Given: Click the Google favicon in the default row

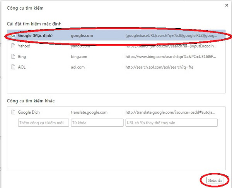Looking at the screenshot, I should pos(13,35).
